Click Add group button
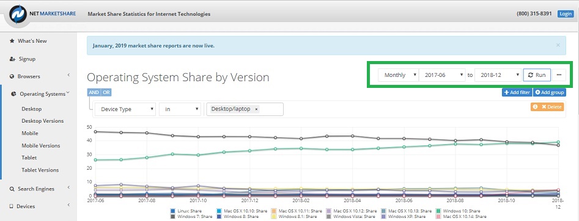Viewport: 579px width, 221px height. (550, 92)
